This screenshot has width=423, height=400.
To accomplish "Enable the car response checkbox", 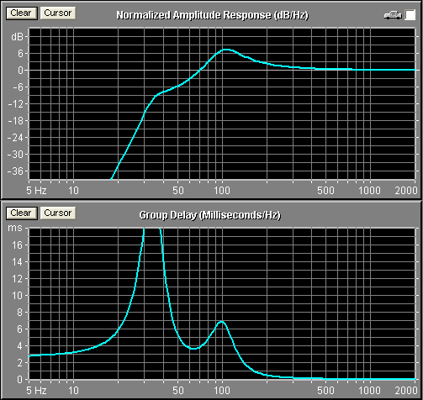I will 410,15.
